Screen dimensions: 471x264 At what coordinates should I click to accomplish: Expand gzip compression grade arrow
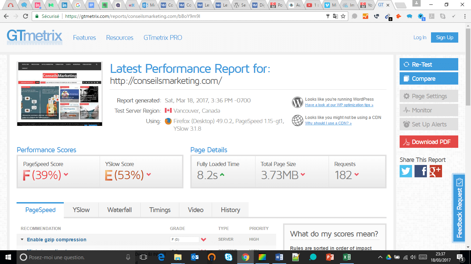pyautogui.click(x=203, y=240)
